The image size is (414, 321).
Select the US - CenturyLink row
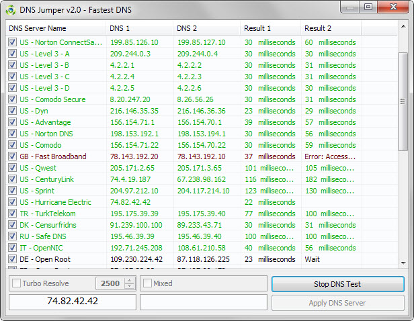point(202,179)
